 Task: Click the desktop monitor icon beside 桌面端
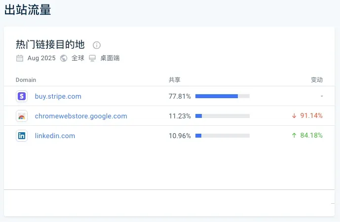coord(92,58)
